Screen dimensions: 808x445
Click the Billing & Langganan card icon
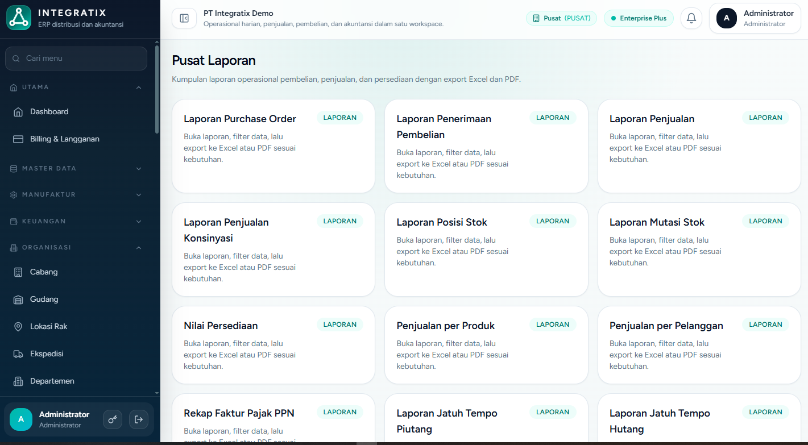click(x=18, y=139)
